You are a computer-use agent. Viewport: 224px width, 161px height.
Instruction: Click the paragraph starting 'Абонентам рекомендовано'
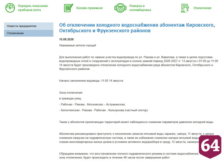pos(136,138)
